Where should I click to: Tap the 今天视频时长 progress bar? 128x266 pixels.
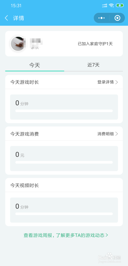click(x=64, y=214)
